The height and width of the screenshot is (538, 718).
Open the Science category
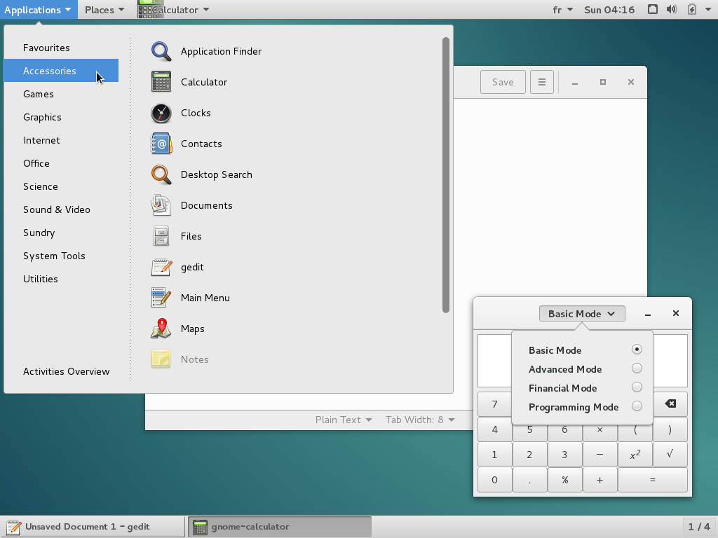click(62, 186)
